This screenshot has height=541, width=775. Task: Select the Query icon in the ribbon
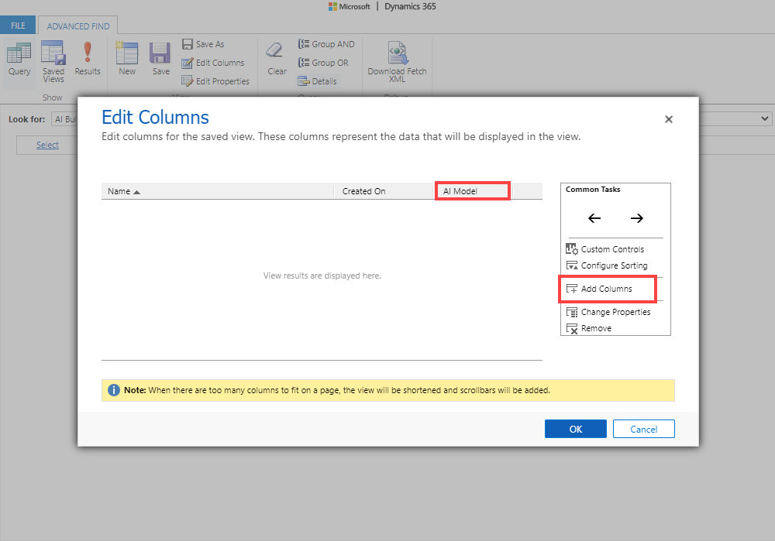19,58
